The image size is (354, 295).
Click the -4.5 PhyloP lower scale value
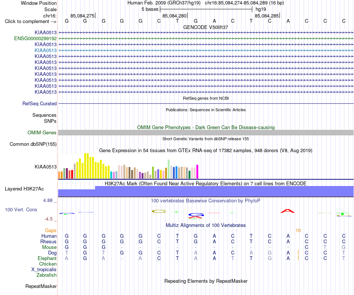(48, 219)
